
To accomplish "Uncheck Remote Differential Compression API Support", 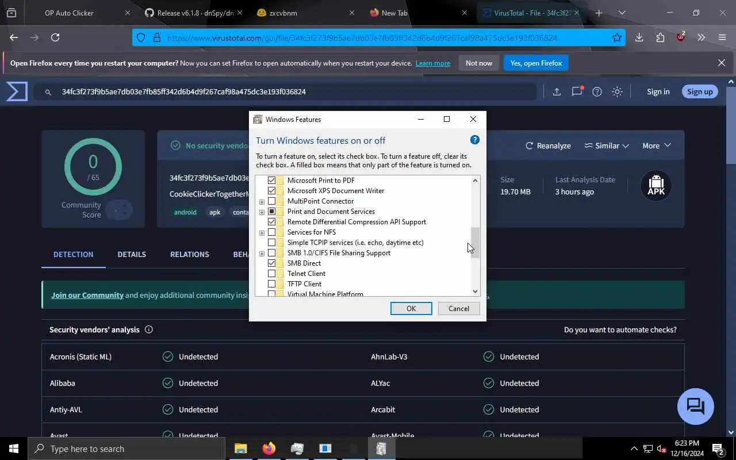I will point(272,222).
